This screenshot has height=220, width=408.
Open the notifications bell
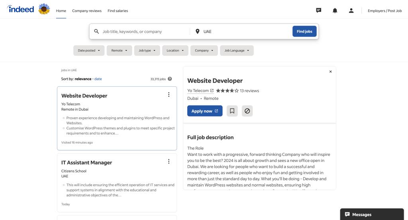point(335,11)
